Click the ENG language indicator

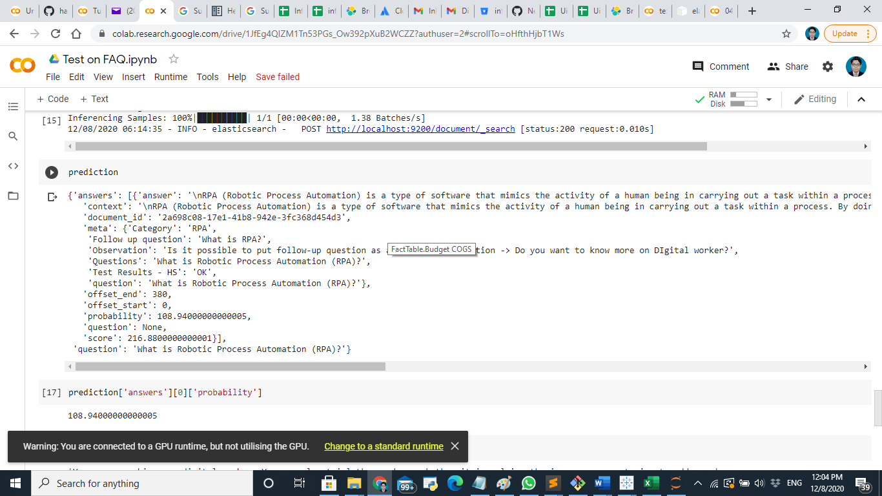794,483
